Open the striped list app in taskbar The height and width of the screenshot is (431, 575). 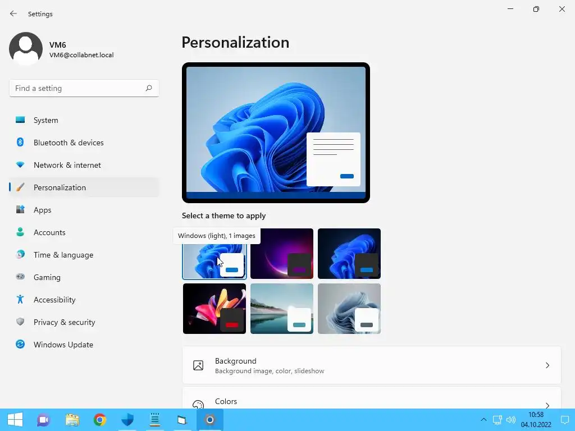[x=155, y=420]
